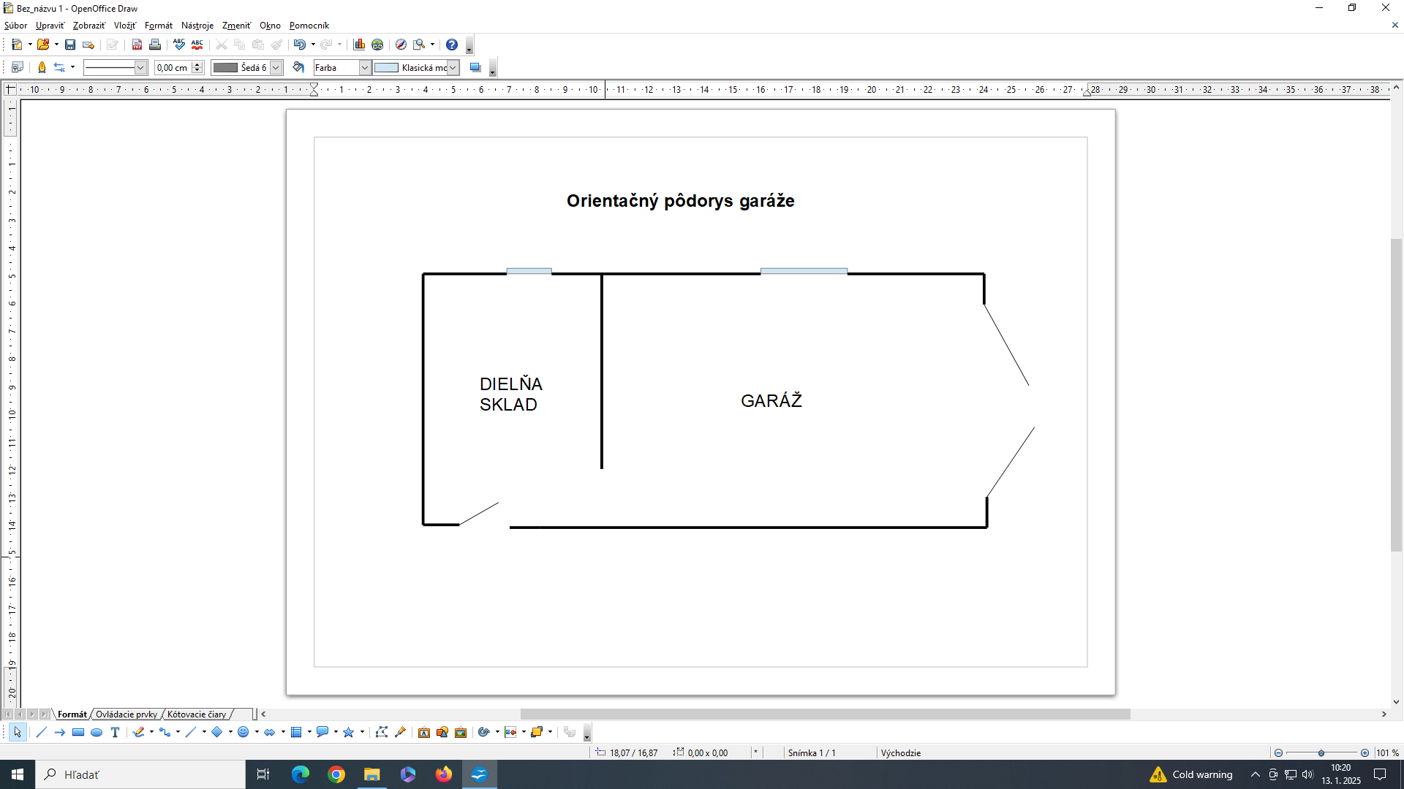Expand the Šedá 6 line color dropdown

[x=276, y=67]
